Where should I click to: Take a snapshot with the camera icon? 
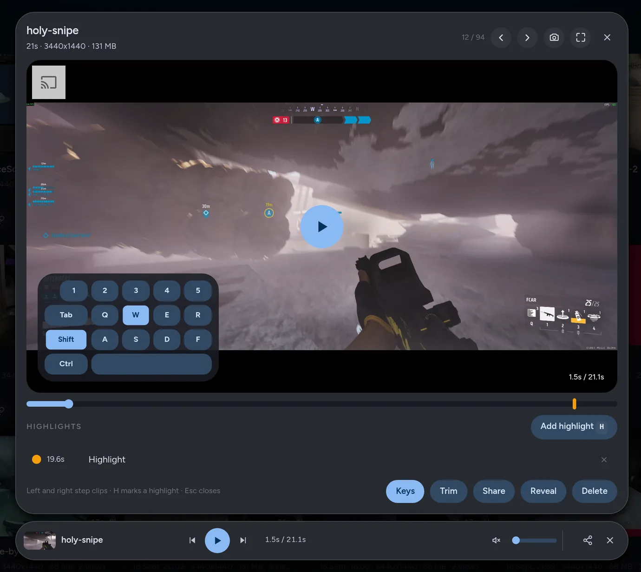point(554,38)
